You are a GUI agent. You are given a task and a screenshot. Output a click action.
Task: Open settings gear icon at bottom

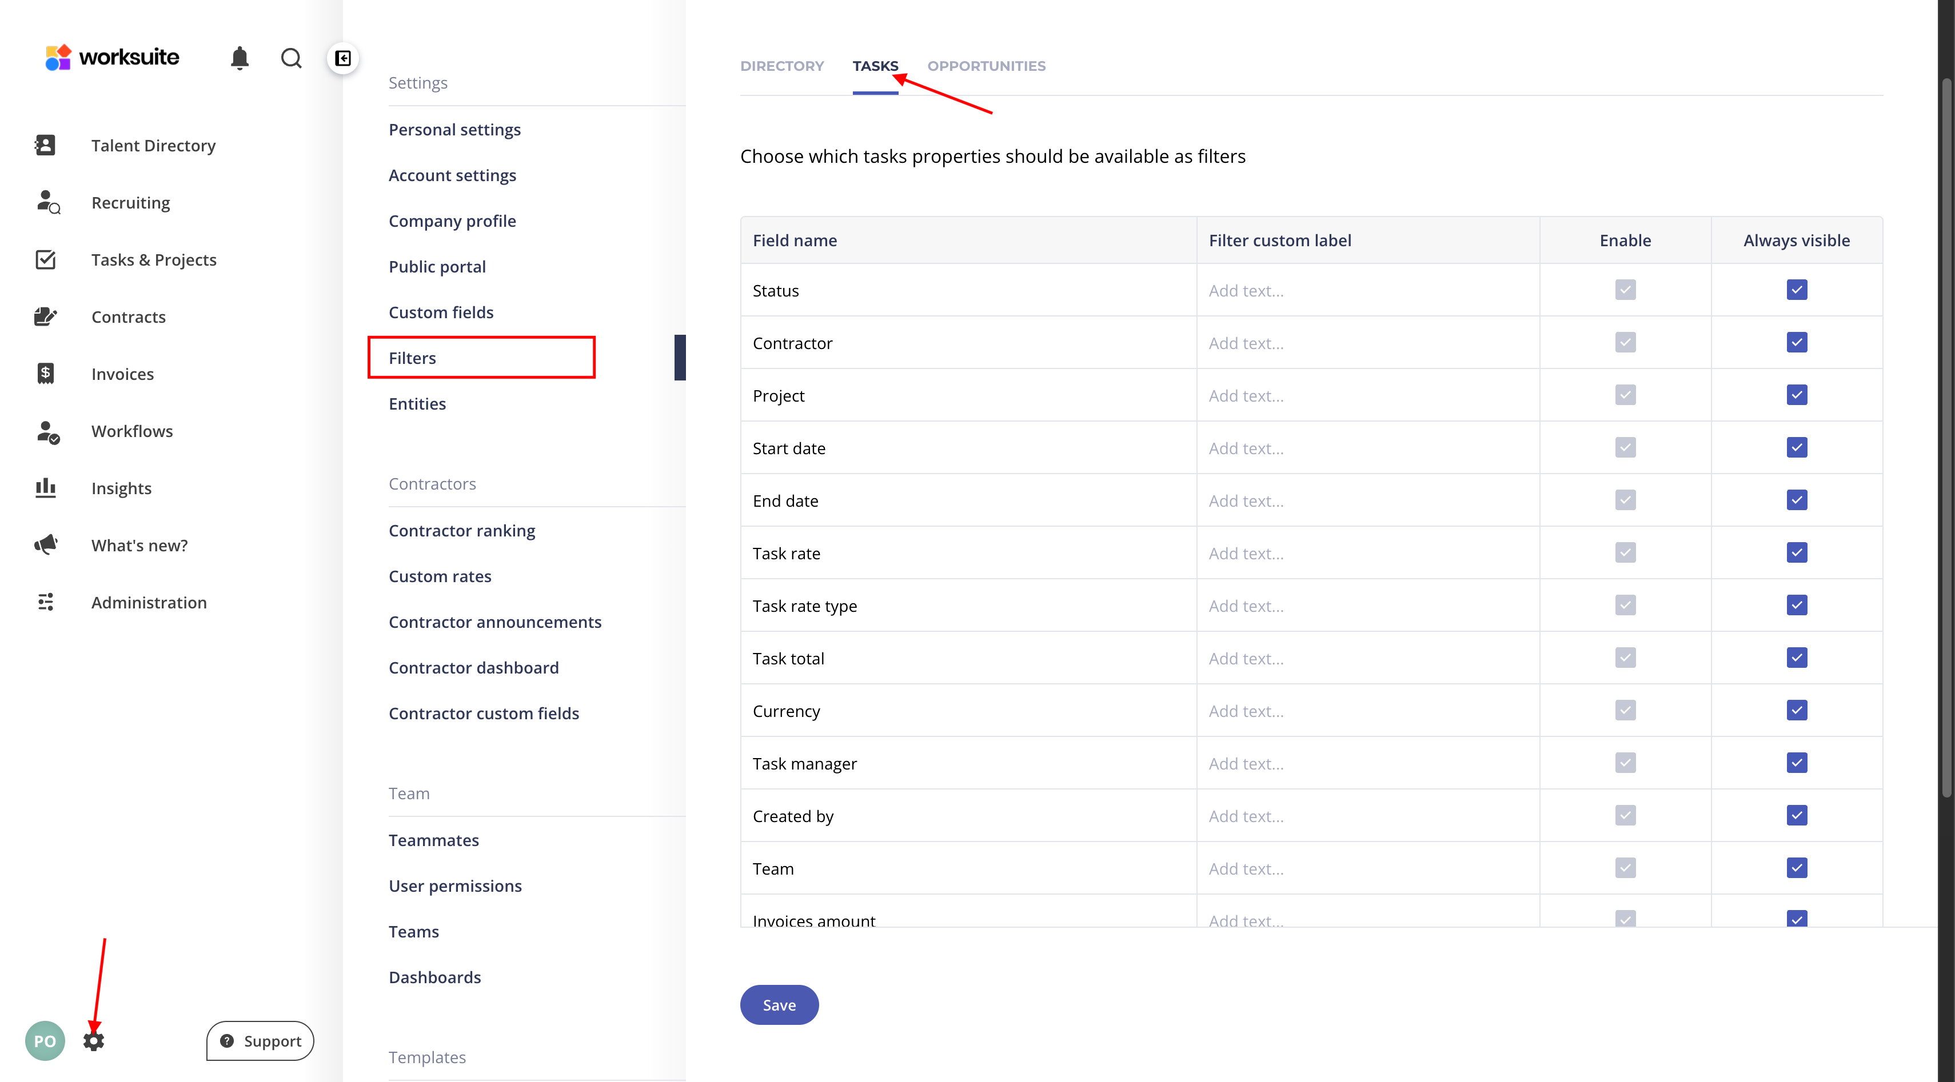(x=93, y=1040)
